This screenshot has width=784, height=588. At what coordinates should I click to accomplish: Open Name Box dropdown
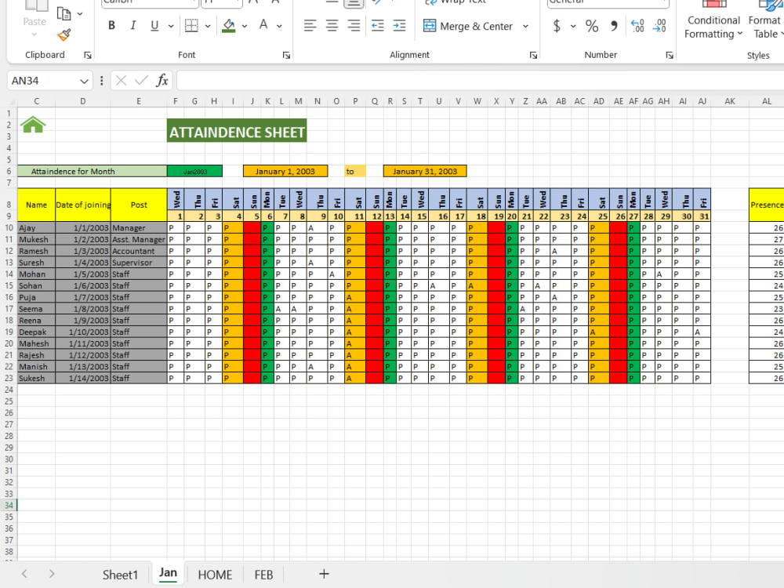pos(84,81)
